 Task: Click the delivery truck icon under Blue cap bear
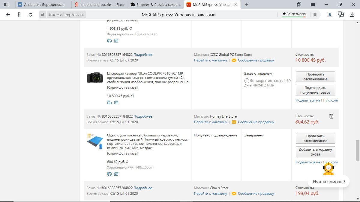pos(109,41)
